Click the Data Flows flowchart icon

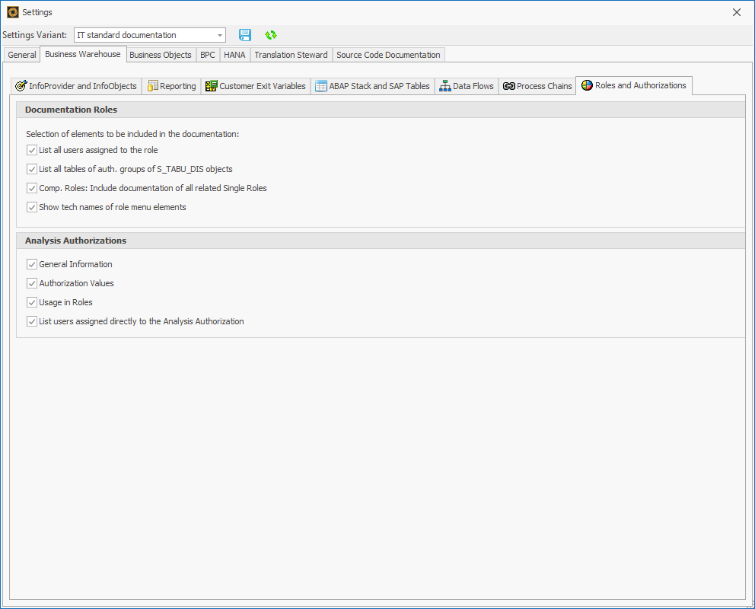[x=444, y=86]
